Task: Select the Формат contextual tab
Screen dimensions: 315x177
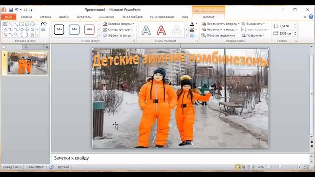Action: 208,17
